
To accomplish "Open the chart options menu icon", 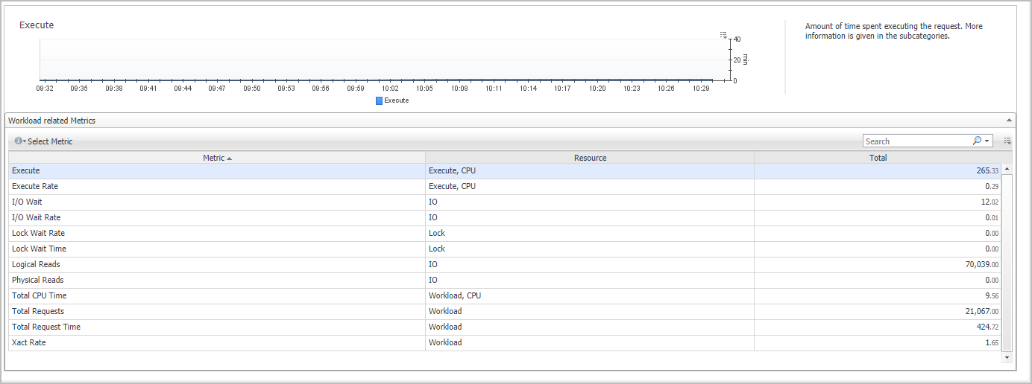I will pyautogui.click(x=723, y=34).
